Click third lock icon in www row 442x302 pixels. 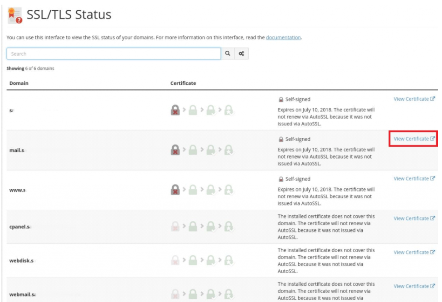tap(211, 190)
